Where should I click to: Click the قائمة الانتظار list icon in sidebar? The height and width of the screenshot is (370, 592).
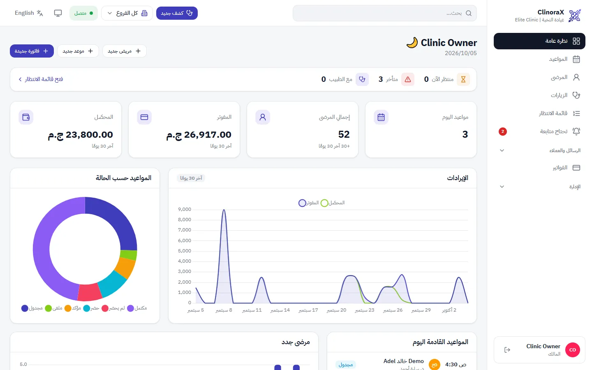click(x=576, y=113)
